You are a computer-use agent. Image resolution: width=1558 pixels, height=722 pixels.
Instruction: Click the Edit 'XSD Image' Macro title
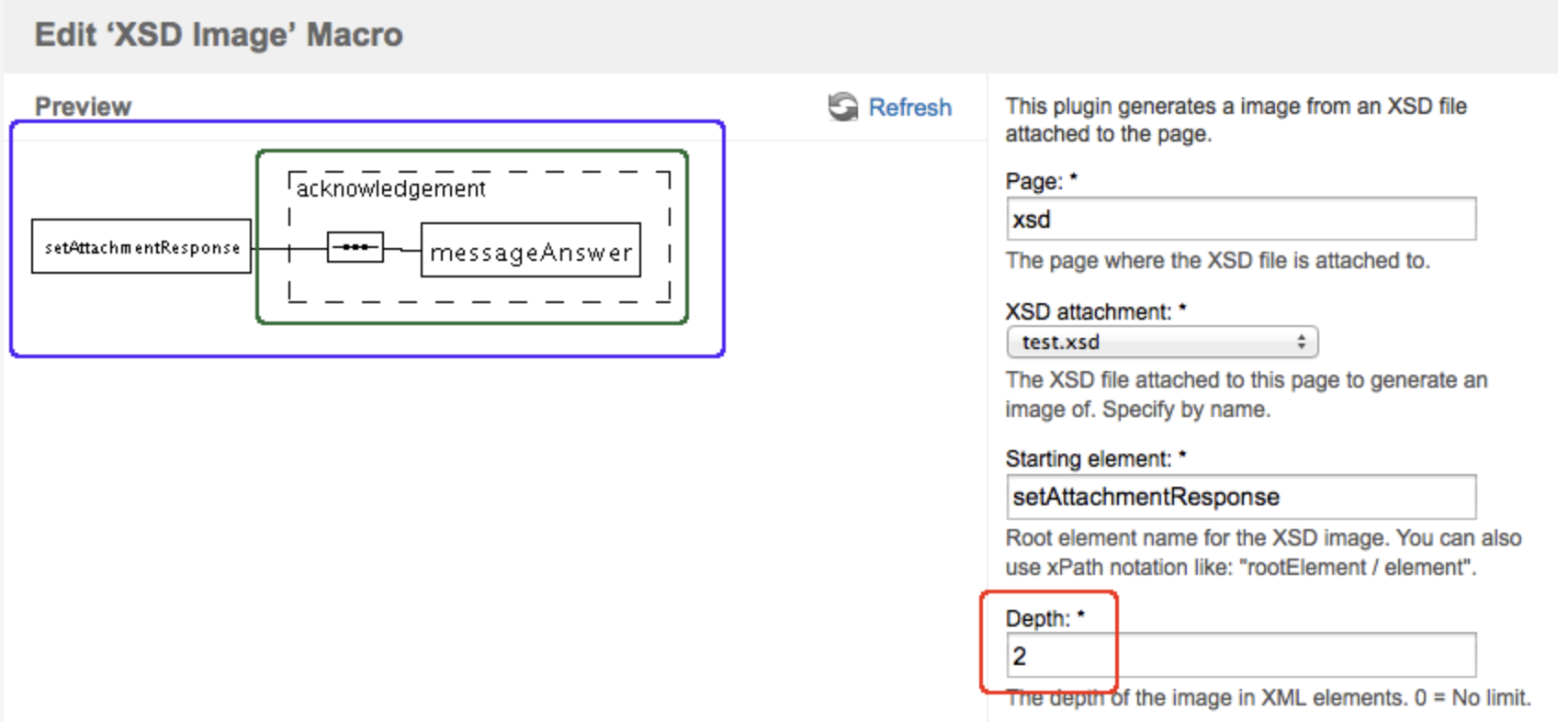(219, 35)
